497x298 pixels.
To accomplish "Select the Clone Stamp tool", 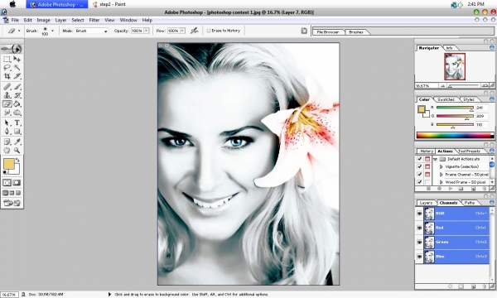I will pyautogui.click(x=7, y=95).
